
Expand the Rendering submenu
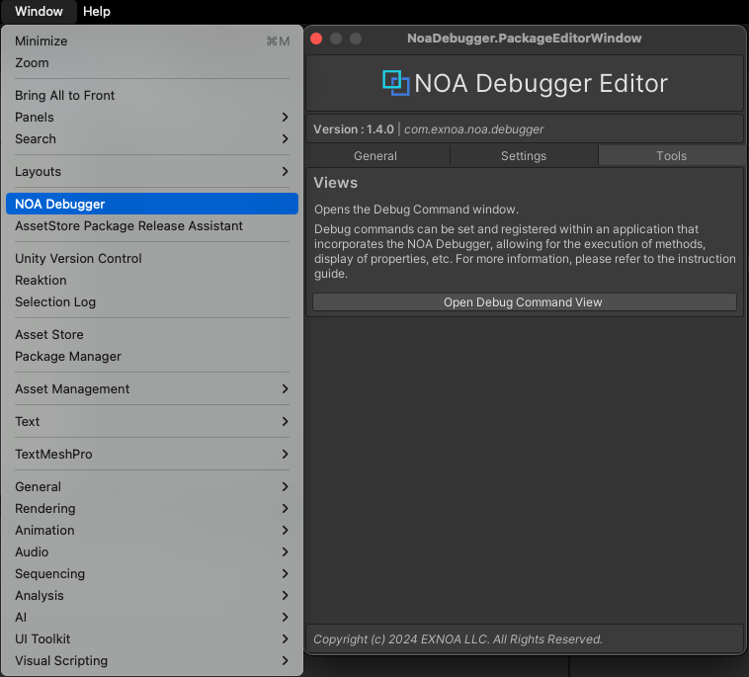click(x=152, y=508)
